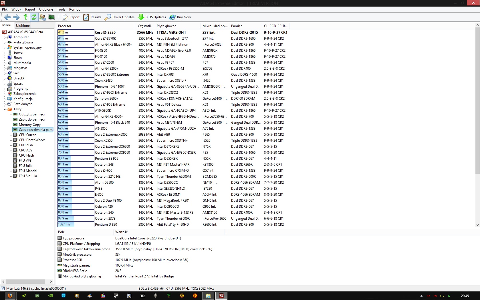Select the Memory Copy test
480x300 pixels.
(x=30, y=125)
